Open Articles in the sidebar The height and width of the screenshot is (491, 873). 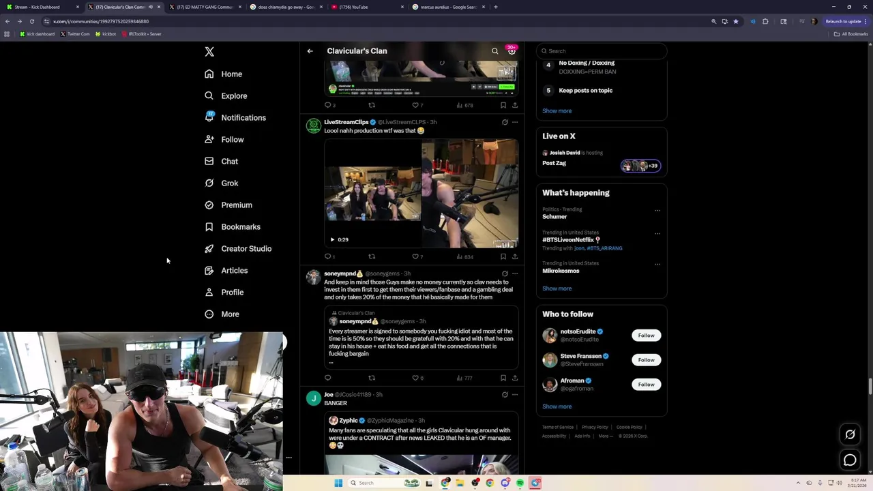tap(226, 270)
